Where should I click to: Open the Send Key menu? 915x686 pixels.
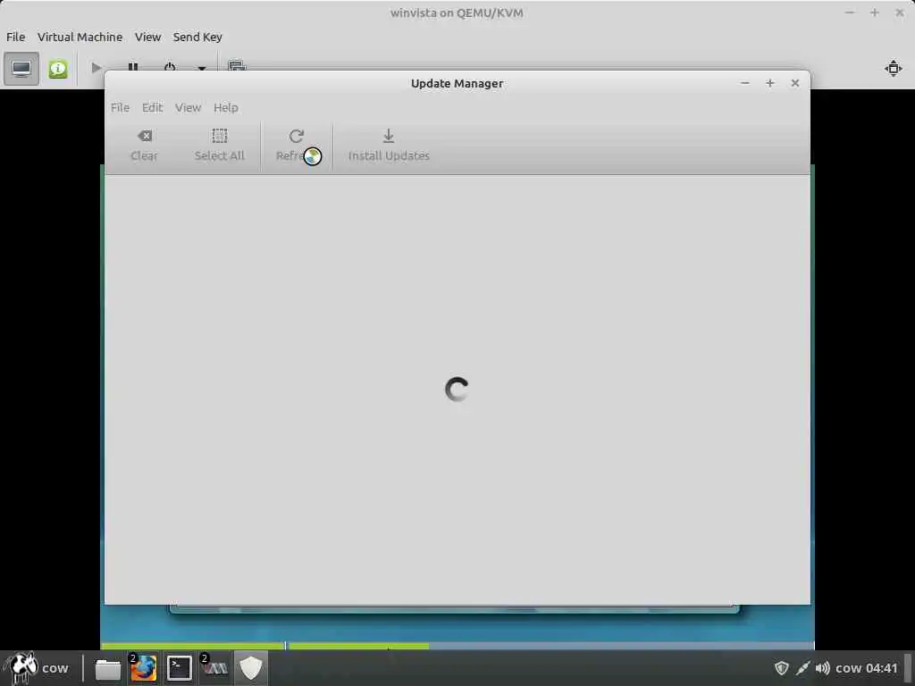tap(197, 37)
